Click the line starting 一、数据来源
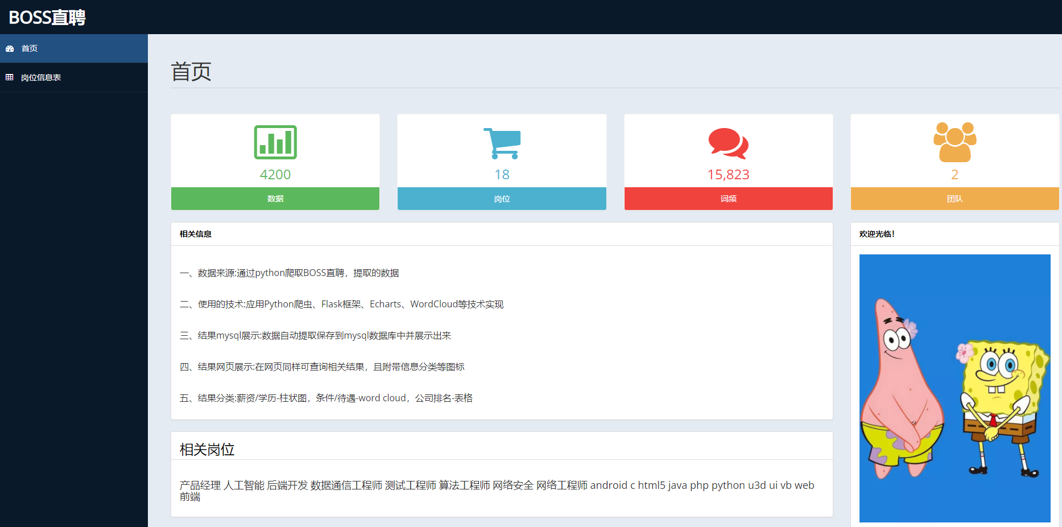This screenshot has width=1062, height=527. 290,273
